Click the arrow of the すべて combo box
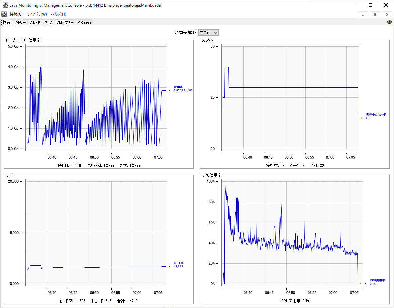Screen dimensions: 394x308 coord(215,32)
